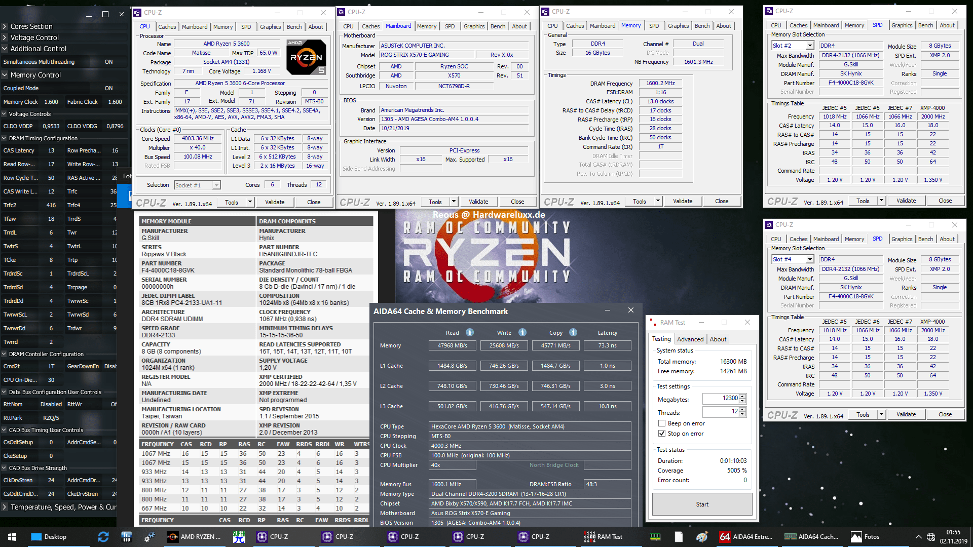Click Tools button in Slot #4 SPD window

863,414
